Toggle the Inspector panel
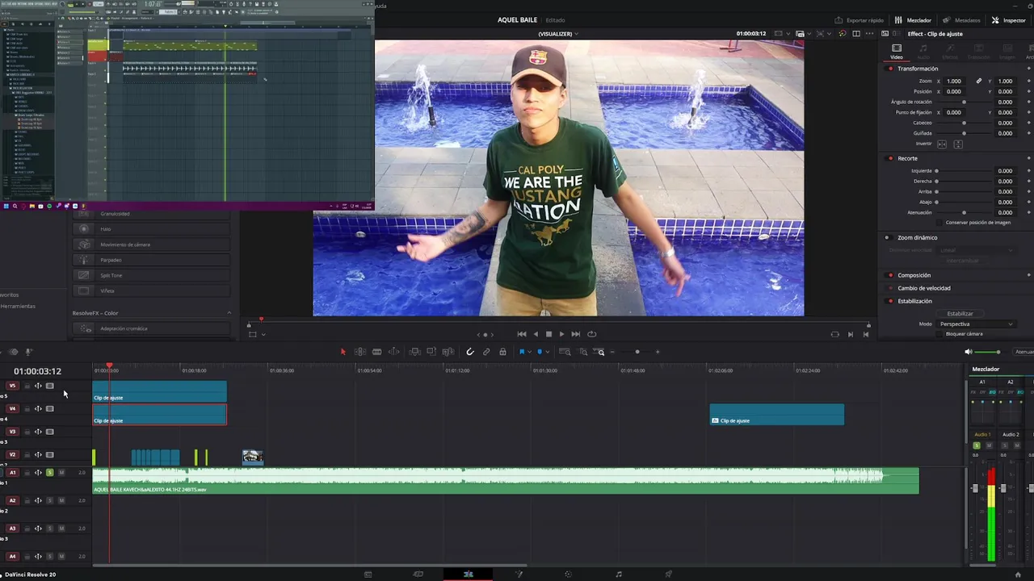 (1009, 20)
